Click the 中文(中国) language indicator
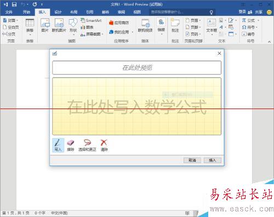The width and height of the screenshot is (274, 217). click(x=59, y=213)
